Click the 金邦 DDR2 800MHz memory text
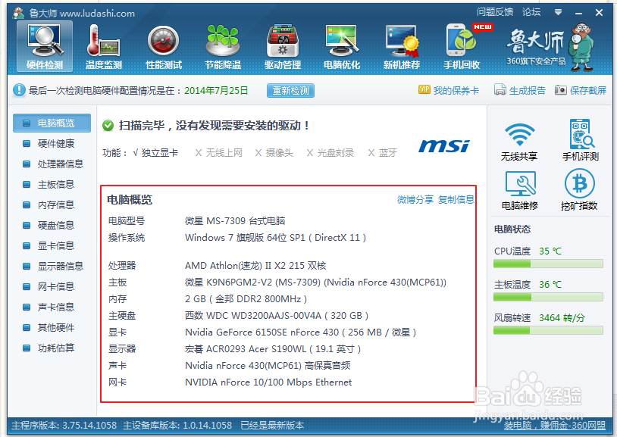Image resolution: width=617 pixels, height=437 pixels. tap(246, 299)
